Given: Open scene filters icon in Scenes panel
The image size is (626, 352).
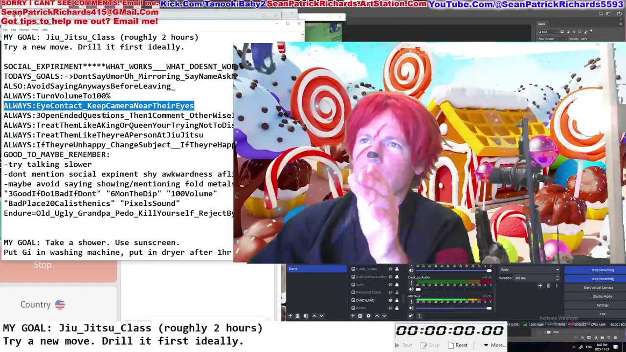Looking at the screenshot, I should coord(306,316).
